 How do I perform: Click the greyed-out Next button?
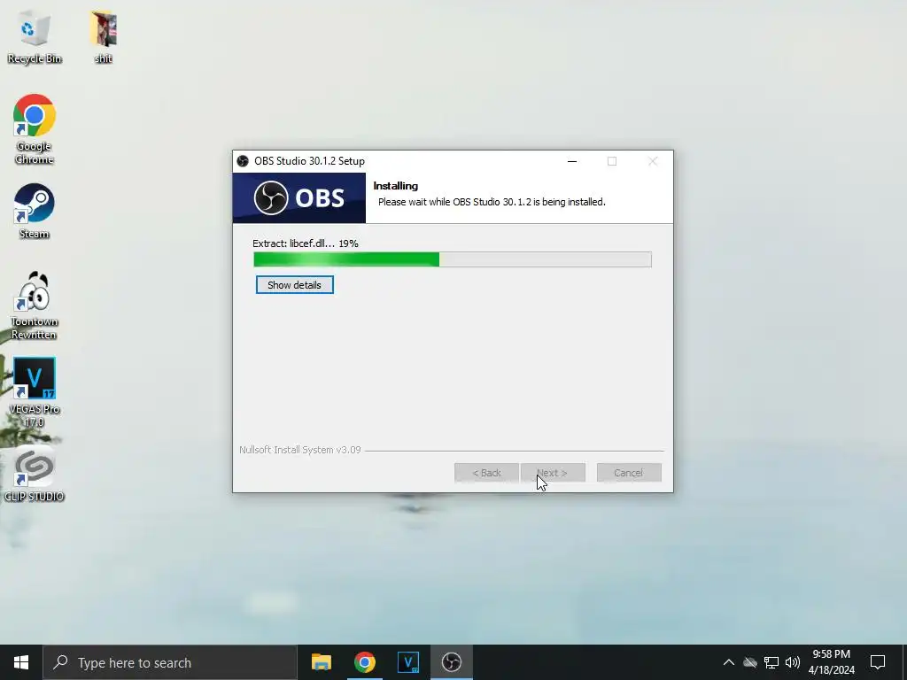(553, 473)
